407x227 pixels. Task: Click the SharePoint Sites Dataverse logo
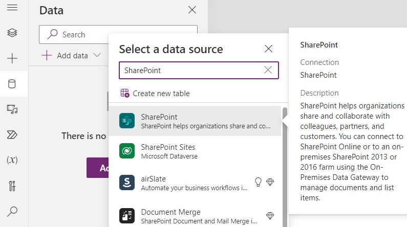pyautogui.click(x=127, y=151)
